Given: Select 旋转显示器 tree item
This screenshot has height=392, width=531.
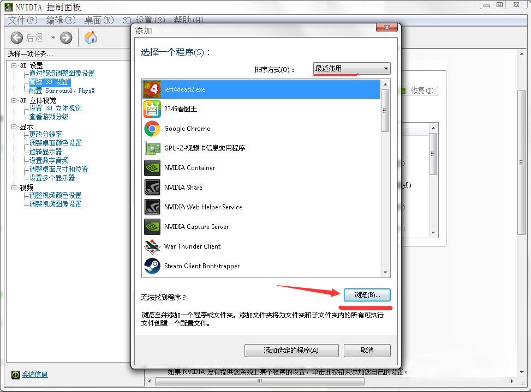Looking at the screenshot, I should [45, 152].
